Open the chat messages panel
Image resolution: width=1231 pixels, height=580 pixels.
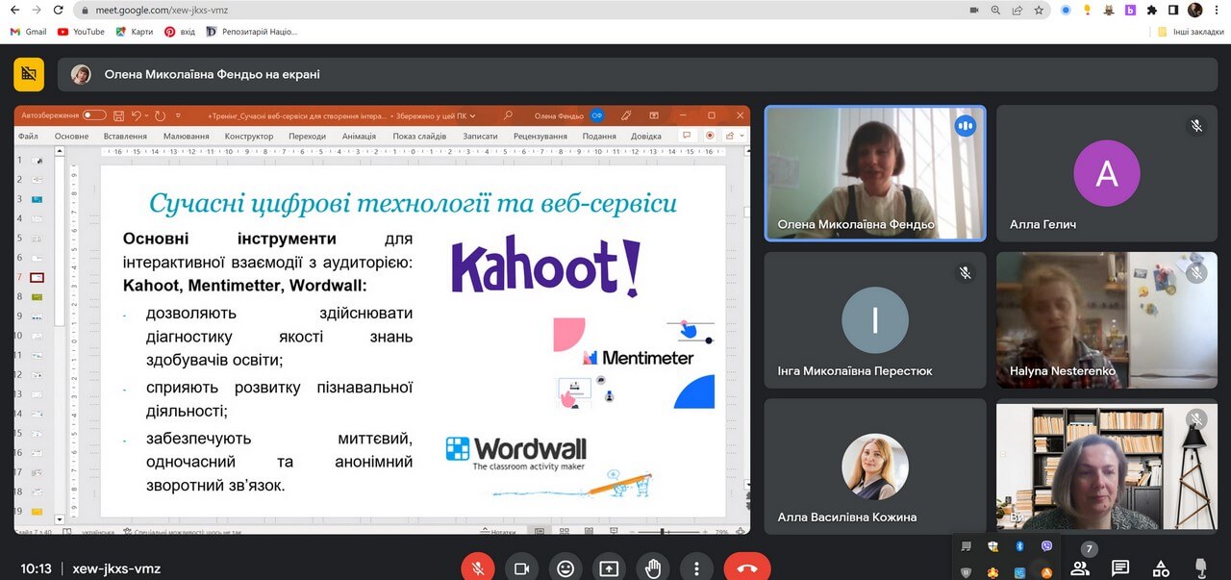pyautogui.click(x=1120, y=567)
